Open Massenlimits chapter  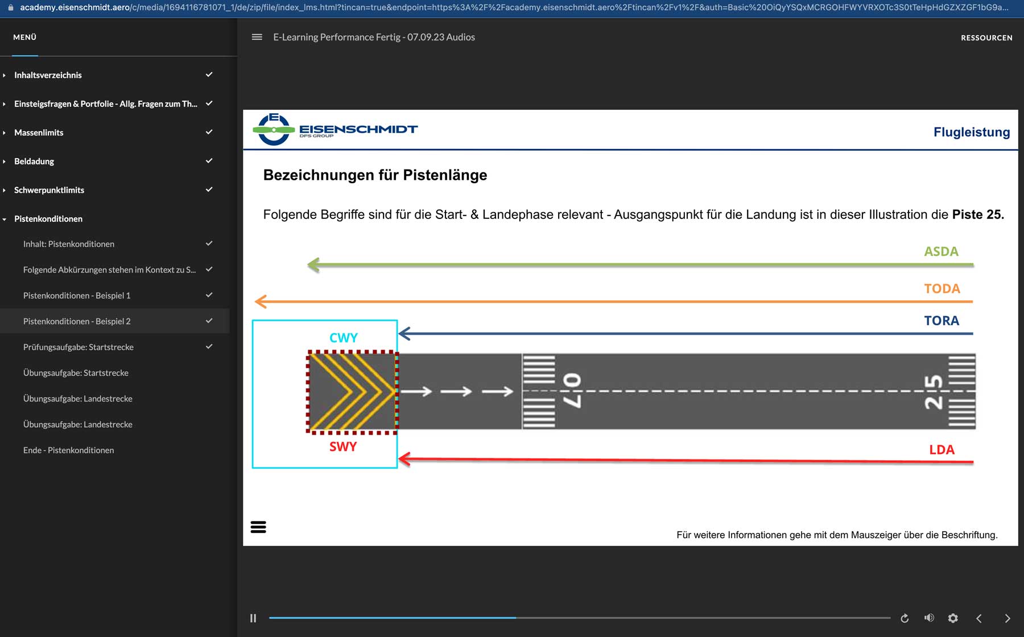(x=39, y=133)
